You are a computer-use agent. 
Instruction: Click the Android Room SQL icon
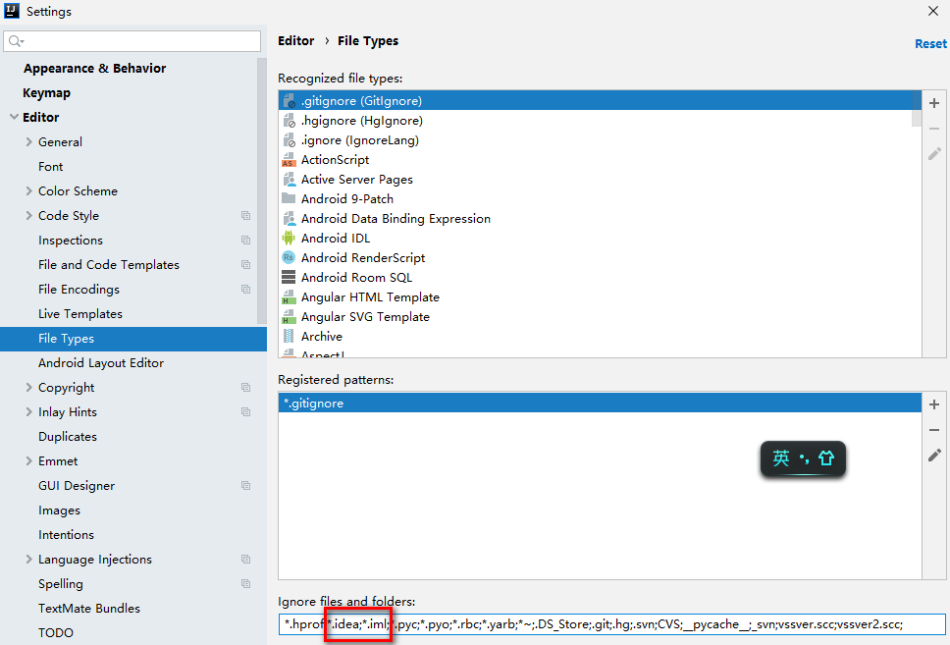click(x=289, y=278)
